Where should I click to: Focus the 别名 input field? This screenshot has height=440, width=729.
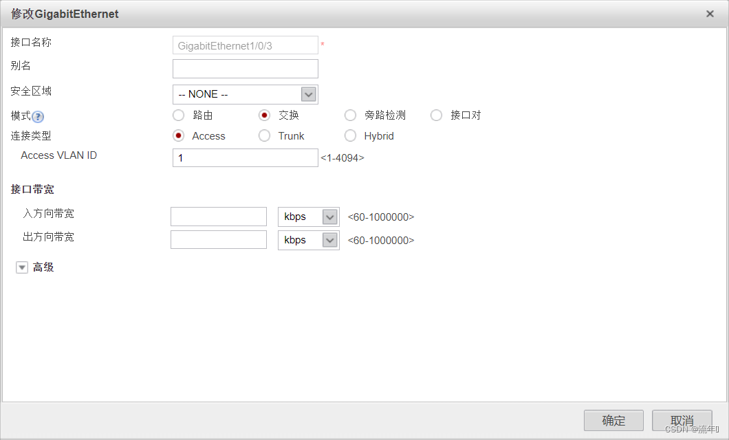coord(245,69)
